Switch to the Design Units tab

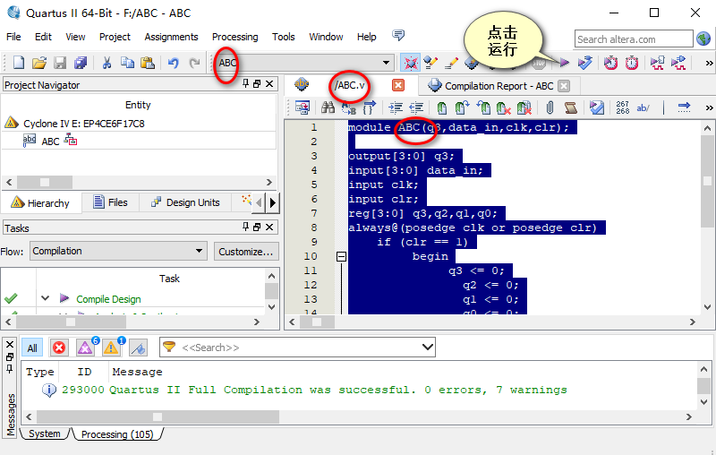[x=185, y=202]
